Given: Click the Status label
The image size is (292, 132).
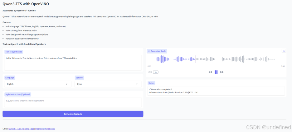Looking at the screenshot, I should click(x=151, y=83).
